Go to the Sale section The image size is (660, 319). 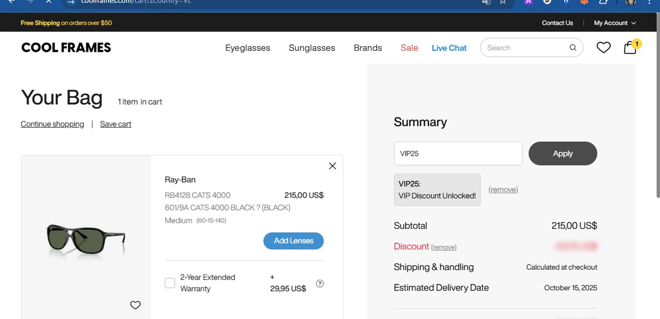point(409,48)
